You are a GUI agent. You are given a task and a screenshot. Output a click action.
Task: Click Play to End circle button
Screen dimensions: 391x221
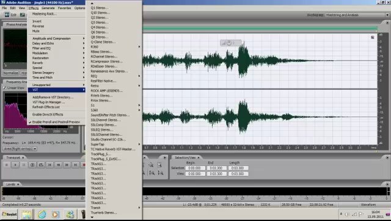point(32,165)
